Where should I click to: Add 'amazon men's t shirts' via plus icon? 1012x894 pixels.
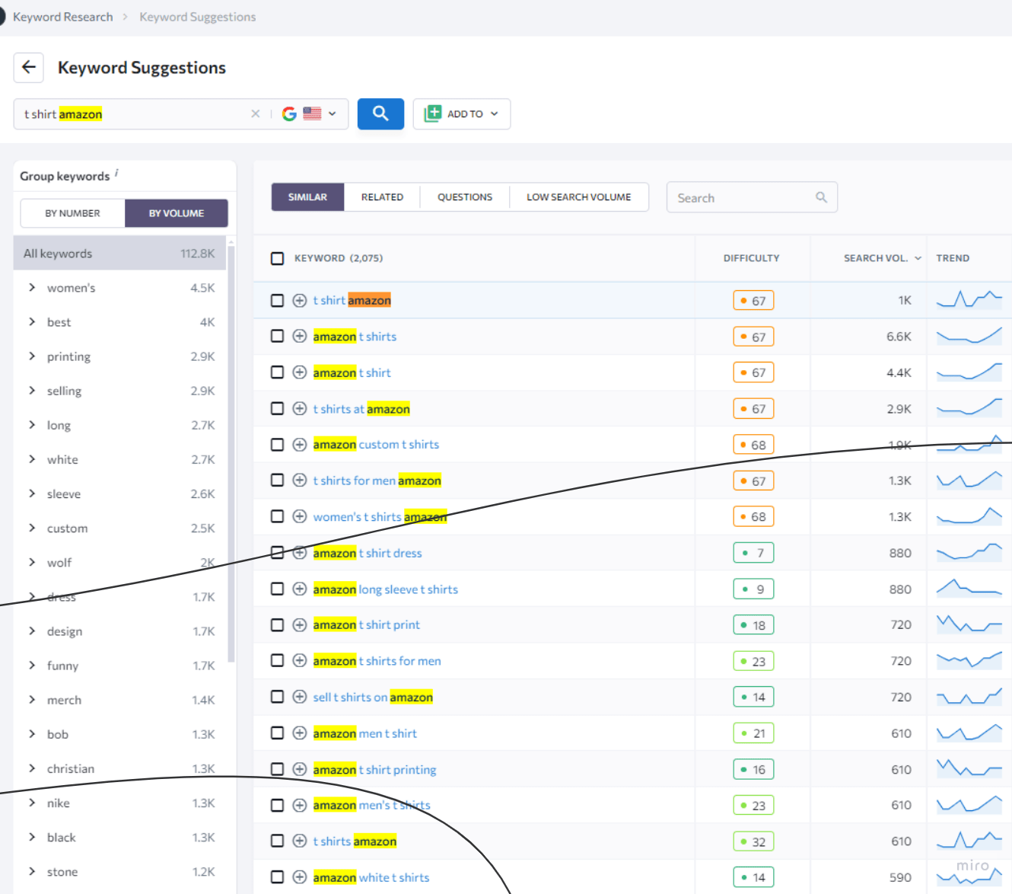pyautogui.click(x=300, y=805)
